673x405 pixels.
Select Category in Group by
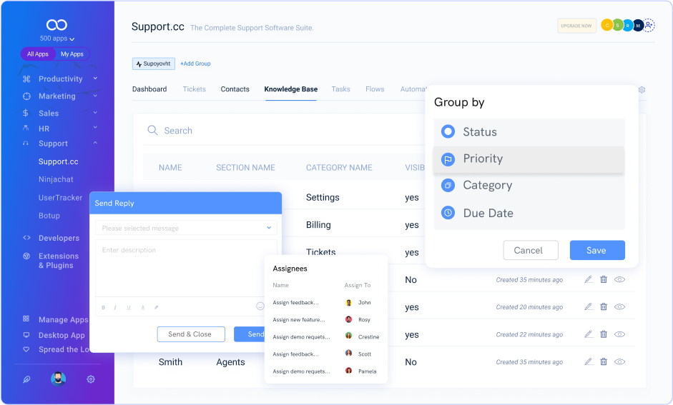tap(529, 186)
